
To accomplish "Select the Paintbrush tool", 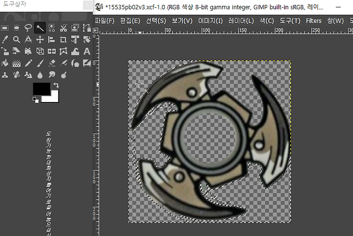I will coord(40,63).
